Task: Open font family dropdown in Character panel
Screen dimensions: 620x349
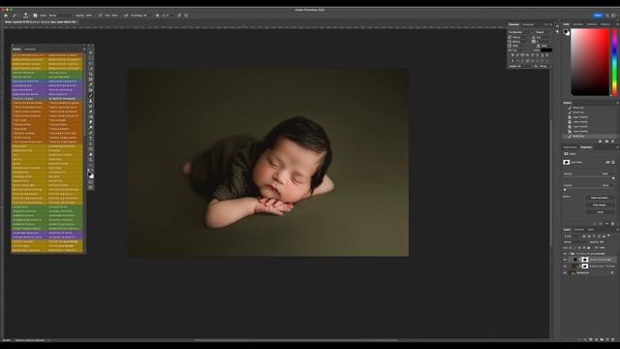Action: [x=521, y=32]
